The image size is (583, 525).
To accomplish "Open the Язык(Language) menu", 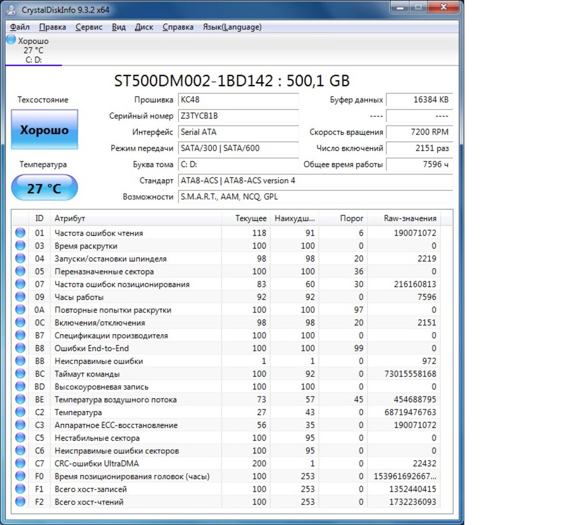I will click(x=232, y=27).
